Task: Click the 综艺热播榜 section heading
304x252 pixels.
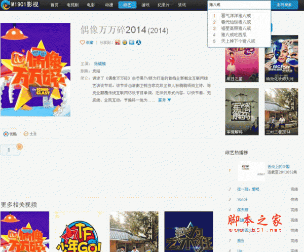Action: pyautogui.click(x=237, y=153)
